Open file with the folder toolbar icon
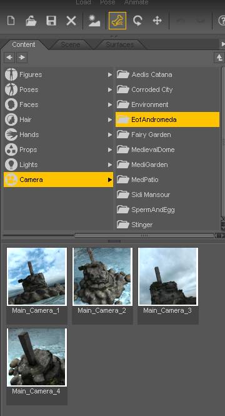This screenshot has height=416, width=225. coord(31,21)
